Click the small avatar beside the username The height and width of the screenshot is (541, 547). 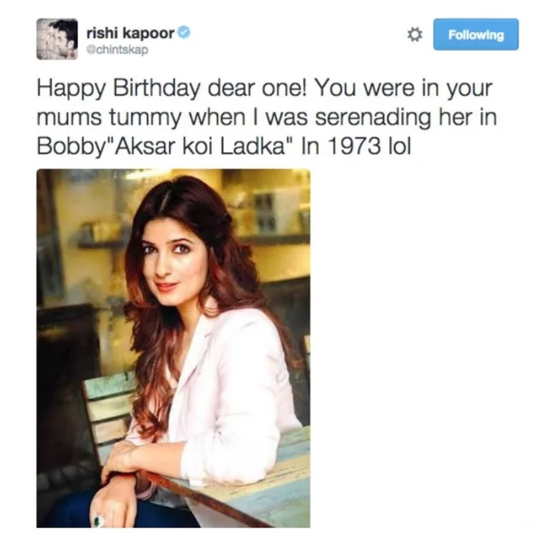tap(57, 39)
